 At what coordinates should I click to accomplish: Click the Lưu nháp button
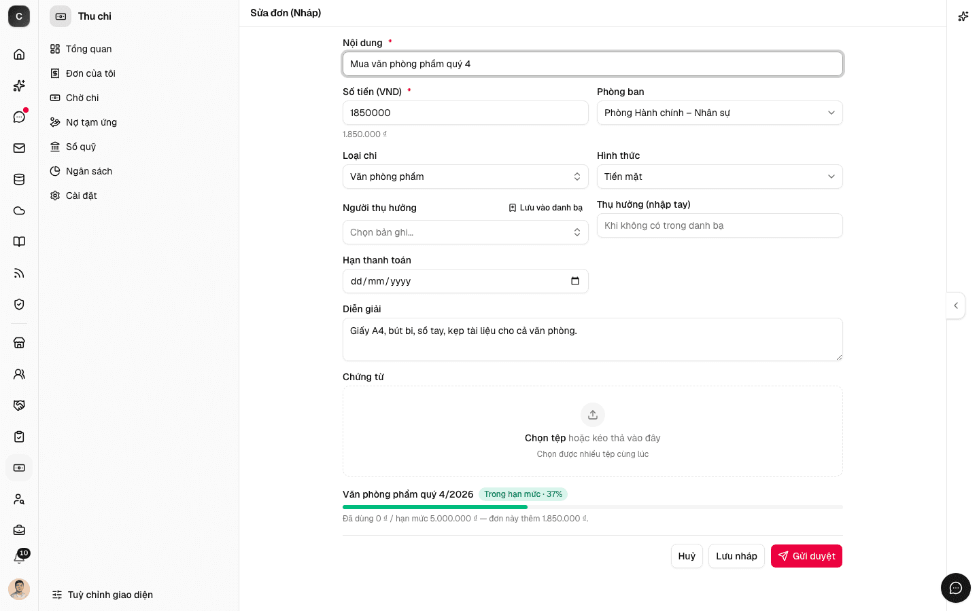point(736,556)
